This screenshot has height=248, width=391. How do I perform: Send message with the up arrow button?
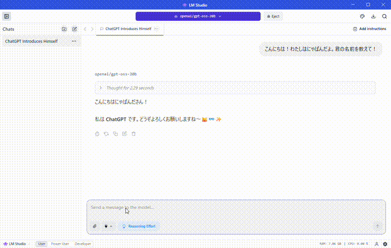[378, 226]
